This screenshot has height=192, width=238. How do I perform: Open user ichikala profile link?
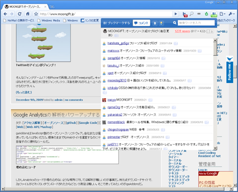[113, 88]
